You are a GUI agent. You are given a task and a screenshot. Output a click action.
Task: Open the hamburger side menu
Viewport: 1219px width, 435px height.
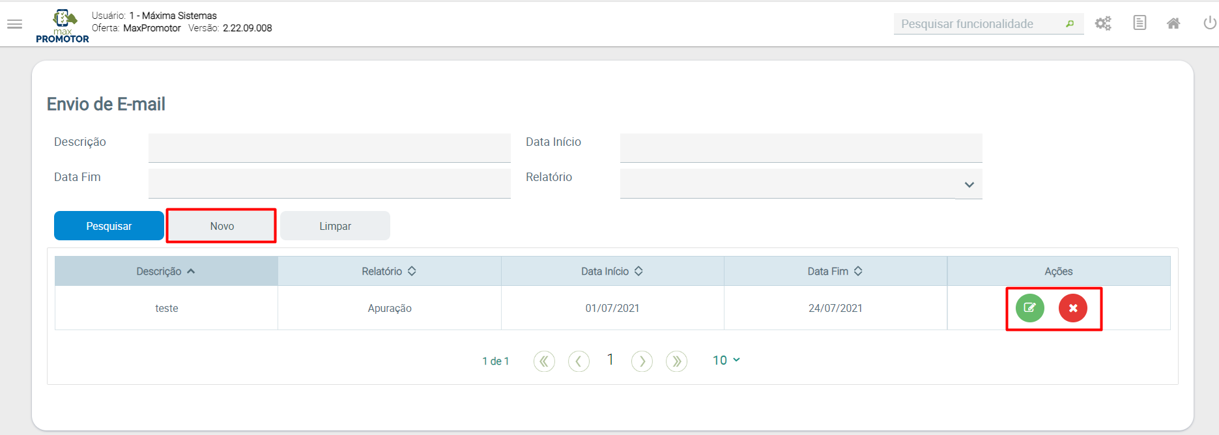[14, 24]
